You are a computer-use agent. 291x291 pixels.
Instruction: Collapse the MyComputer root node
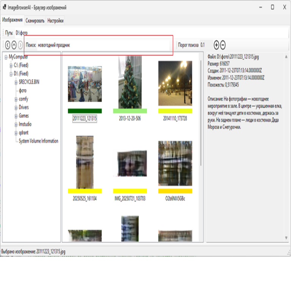[x=6, y=57]
